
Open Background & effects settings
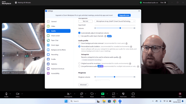pos(58,50)
